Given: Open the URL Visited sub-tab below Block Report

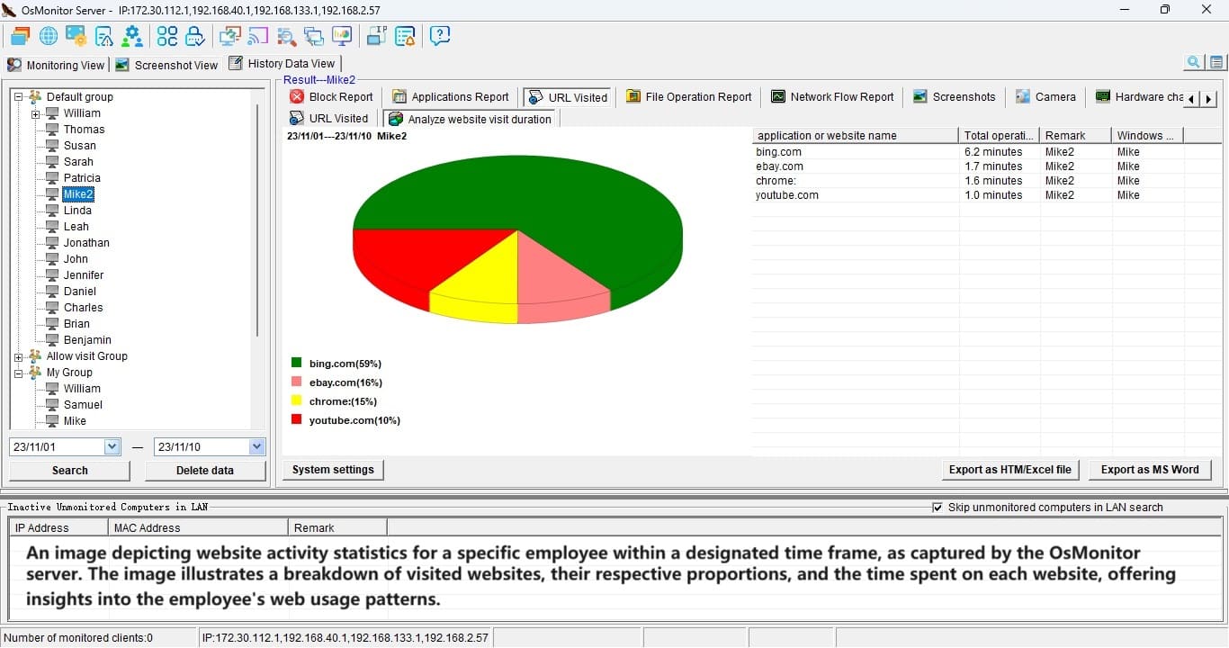Looking at the screenshot, I should click(329, 118).
